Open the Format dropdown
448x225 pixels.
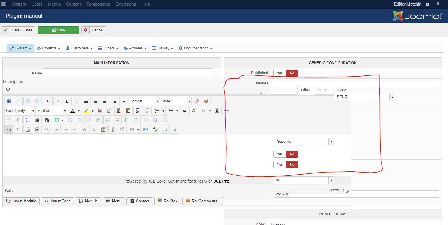(144, 101)
